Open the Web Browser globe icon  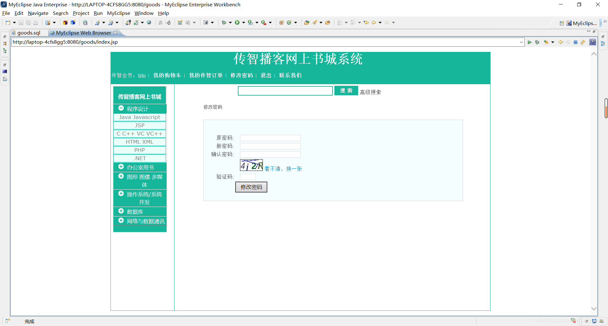click(x=149, y=22)
